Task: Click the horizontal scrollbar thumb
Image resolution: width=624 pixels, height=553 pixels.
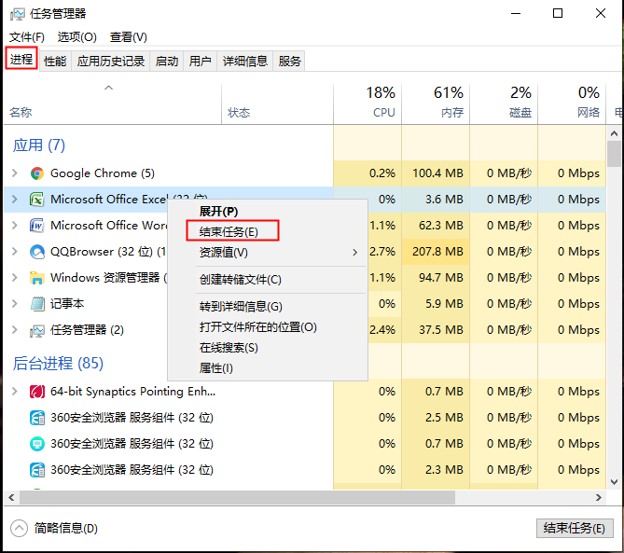Action: click(x=237, y=498)
